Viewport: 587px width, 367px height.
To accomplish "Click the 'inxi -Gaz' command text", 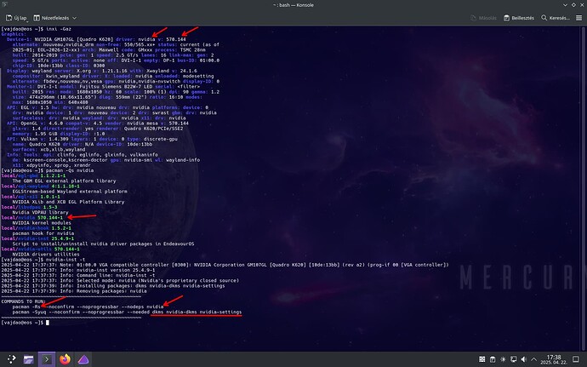I will [x=59, y=29].
